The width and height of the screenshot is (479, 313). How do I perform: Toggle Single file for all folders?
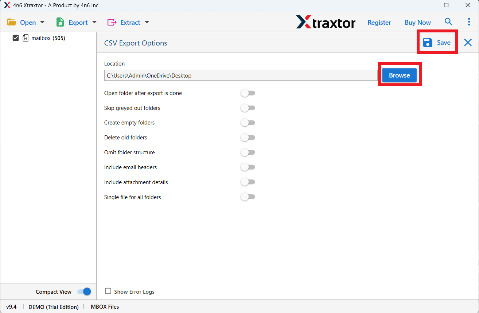click(x=248, y=197)
